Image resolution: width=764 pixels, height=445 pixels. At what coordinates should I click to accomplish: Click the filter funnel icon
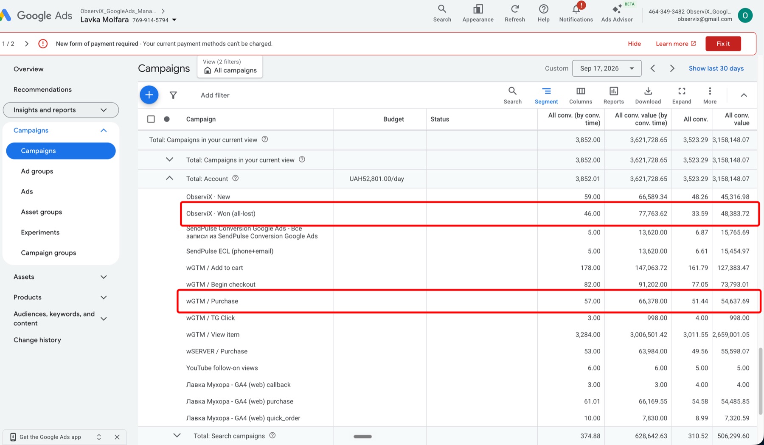coord(173,95)
